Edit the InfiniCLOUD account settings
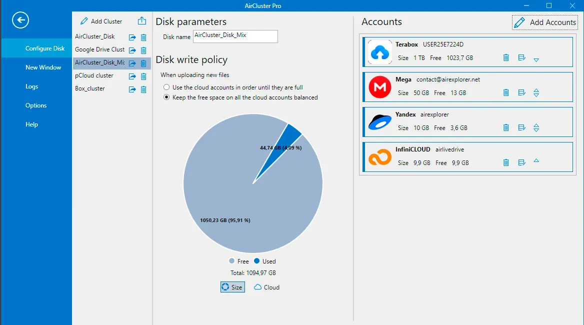 tap(522, 162)
